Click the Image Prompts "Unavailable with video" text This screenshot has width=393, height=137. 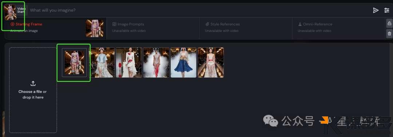pyautogui.click(x=129, y=31)
